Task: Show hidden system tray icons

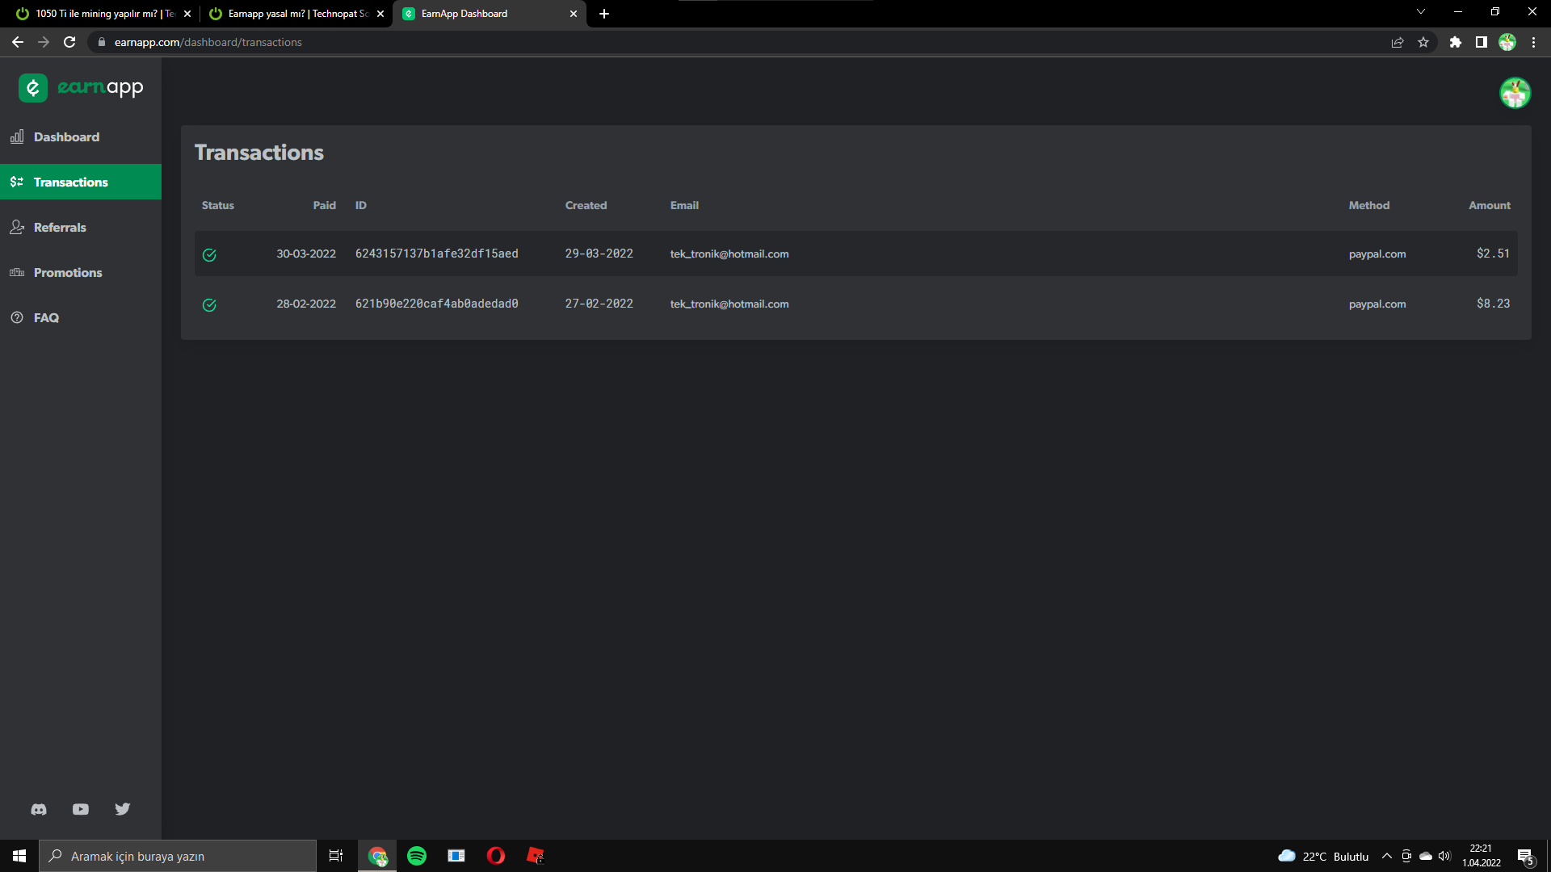Action: [1387, 856]
